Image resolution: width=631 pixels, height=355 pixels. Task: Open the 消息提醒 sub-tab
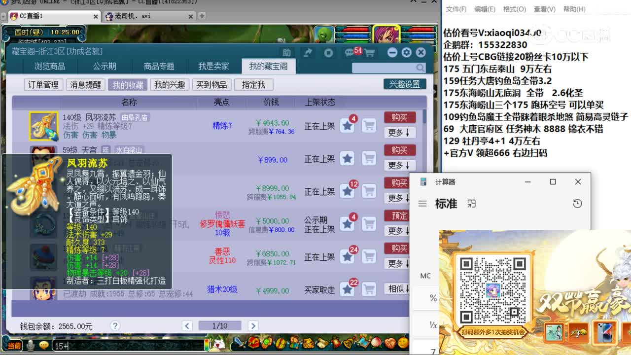85,85
